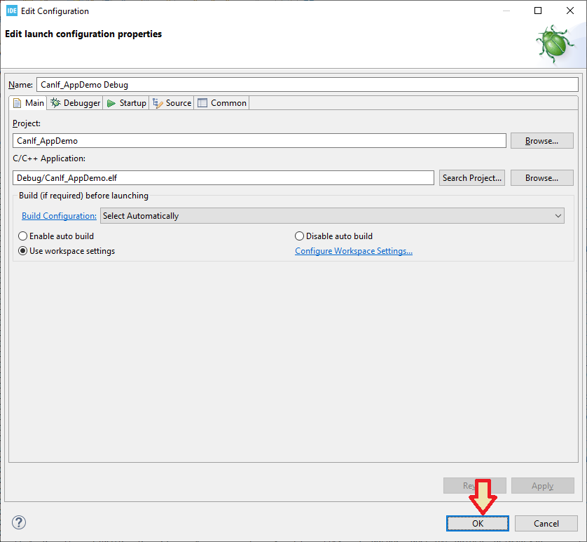Expand the Build Configuration dropdown
Image resolution: width=587 pixels, height=542 pixels.
[332, 216]
